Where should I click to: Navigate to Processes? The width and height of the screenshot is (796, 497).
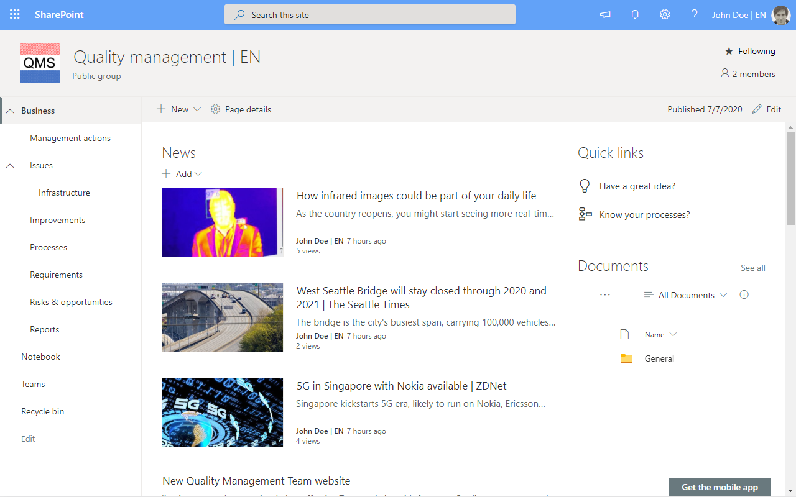pyautogui.click(x=49, y=247)
